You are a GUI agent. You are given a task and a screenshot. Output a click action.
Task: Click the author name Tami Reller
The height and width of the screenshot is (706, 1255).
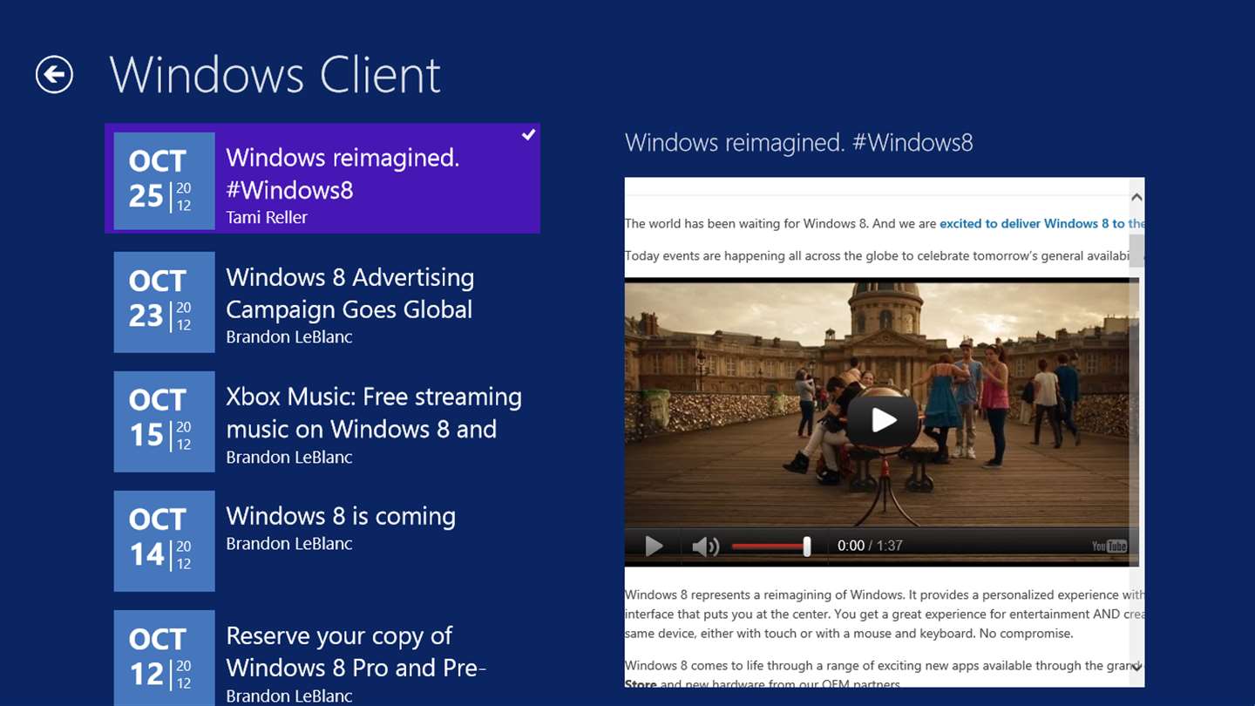[267, 217]
